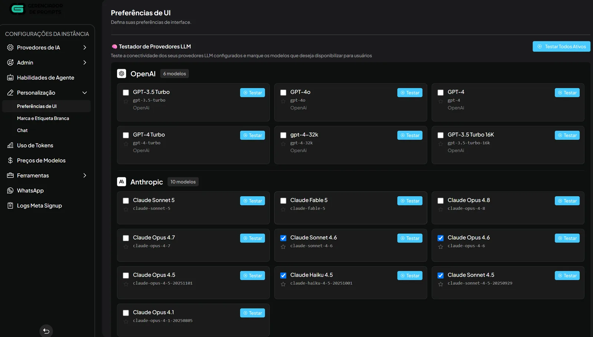Click the Claude Opus 4.5 model card title
Viewport: 593px width, 337px height.
pyautogui.click(x=154, y=275)
